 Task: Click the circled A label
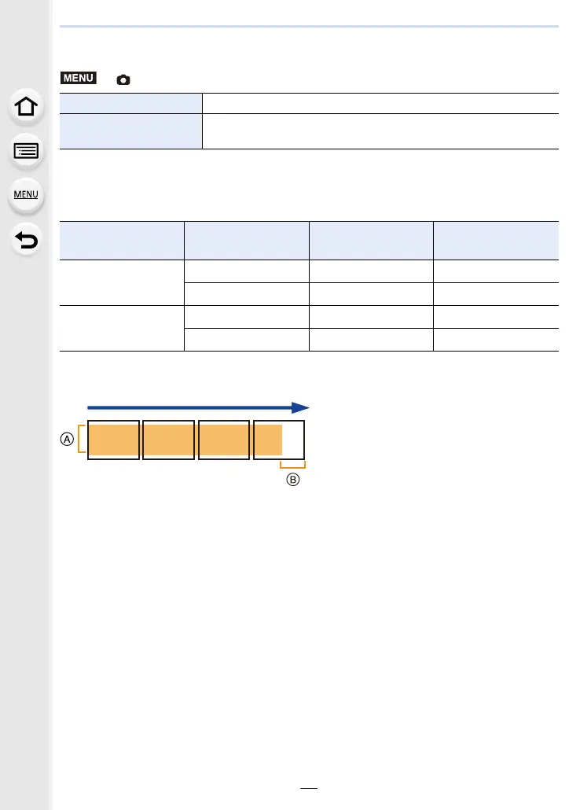click(68, 440)
